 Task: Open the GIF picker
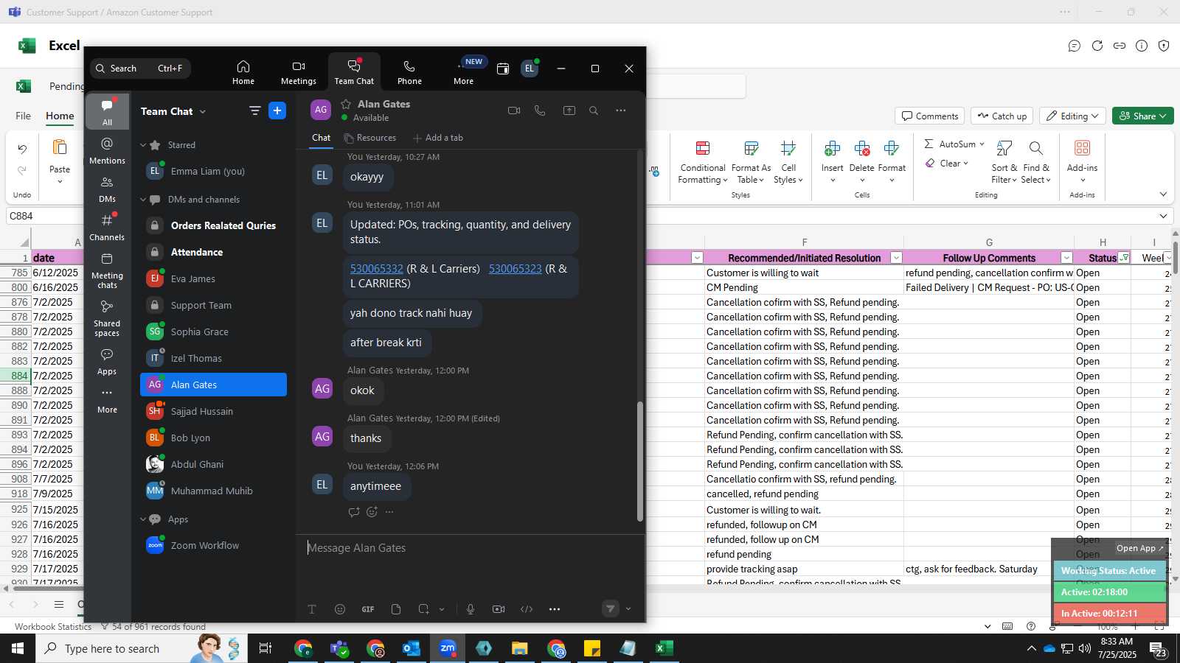pos(368,609)
